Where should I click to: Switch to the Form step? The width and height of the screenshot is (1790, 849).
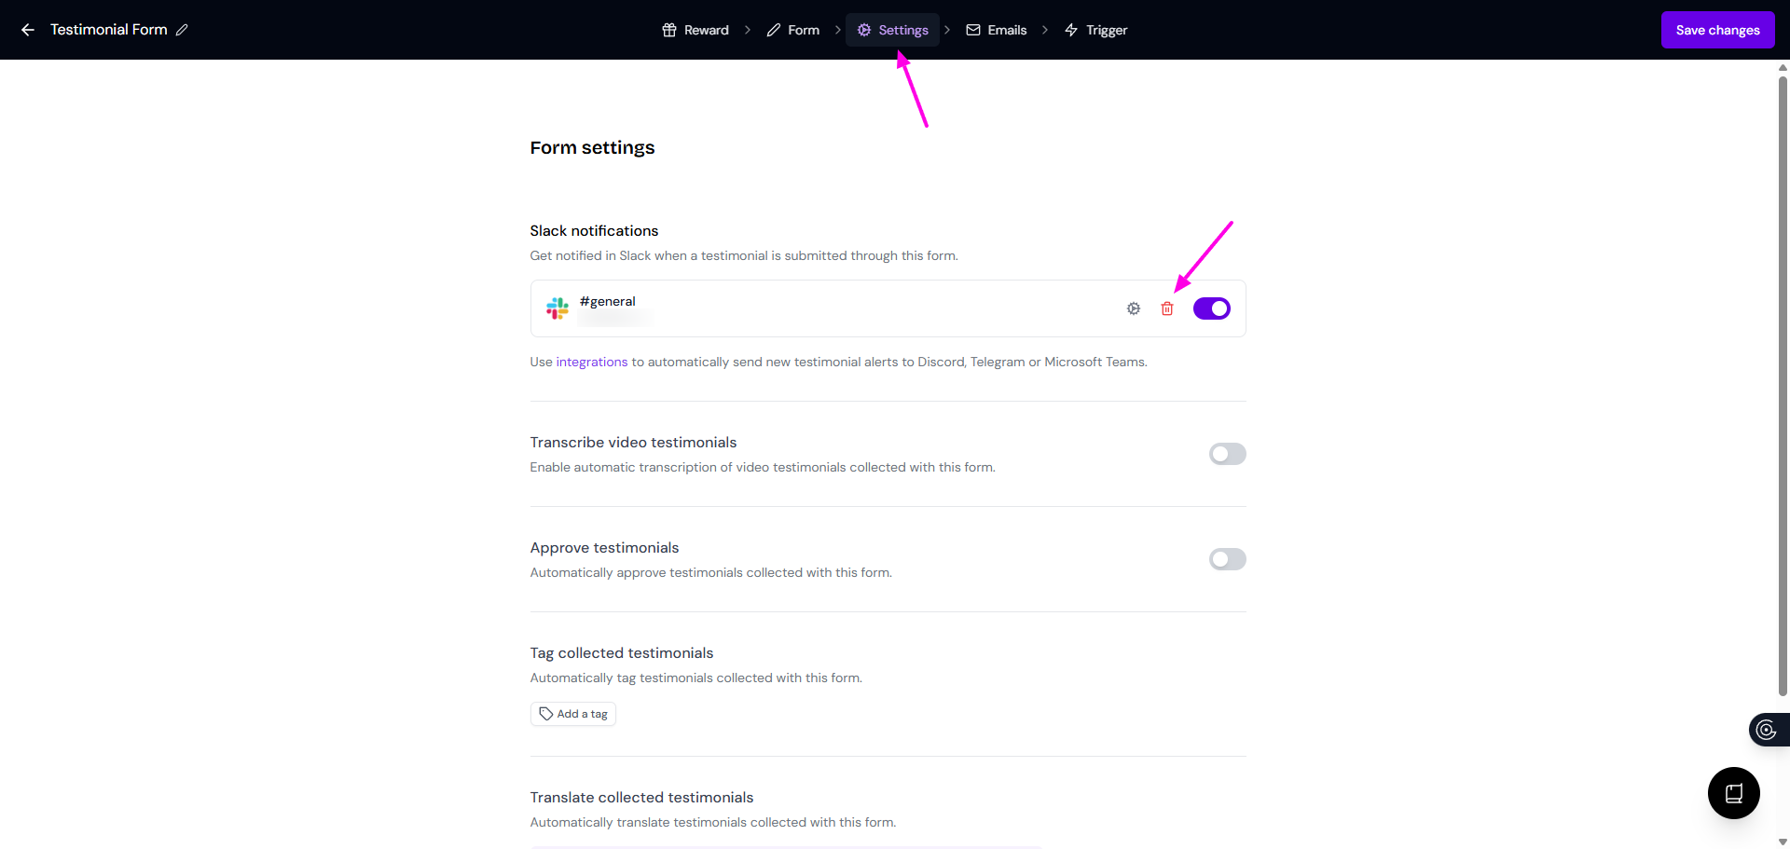793,30
